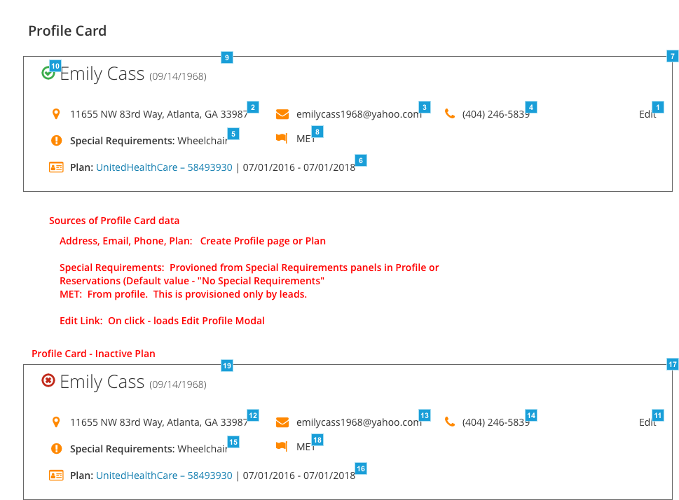Select the Emily Cass name in the active-plan card
The image size is (679, 500).
[102, 74]
